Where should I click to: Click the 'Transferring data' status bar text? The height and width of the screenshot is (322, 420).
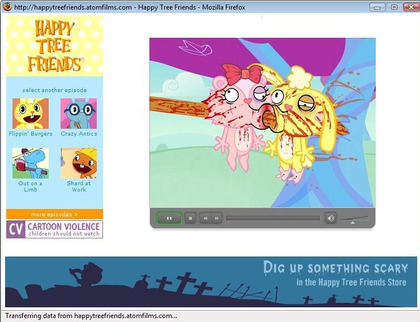[x=91, y=316]
